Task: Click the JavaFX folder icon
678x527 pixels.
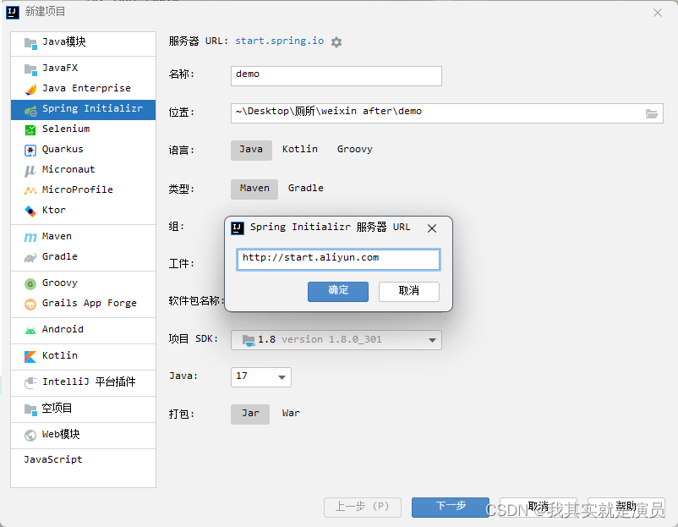Action: (30, 69)
